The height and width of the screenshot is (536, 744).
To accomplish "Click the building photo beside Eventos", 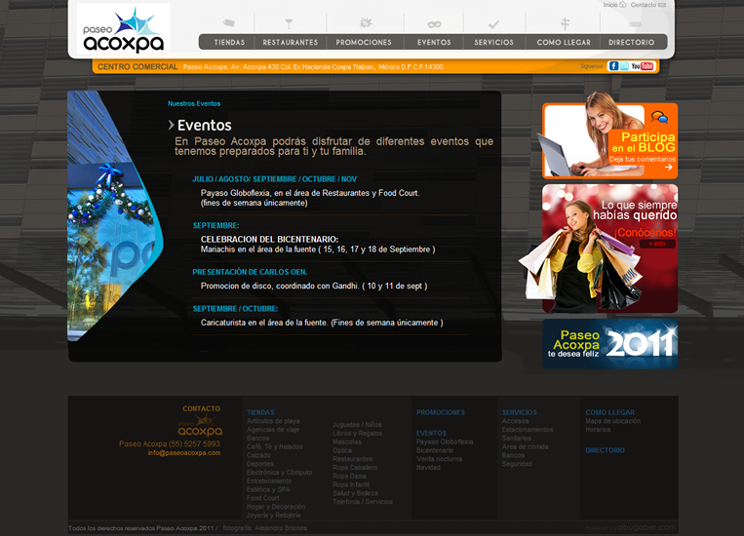I will 115,215.
